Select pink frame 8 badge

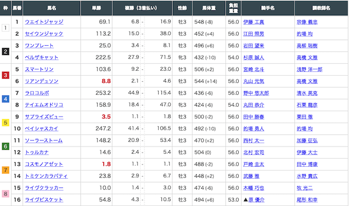5,194
